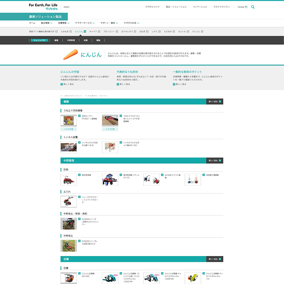This screenshot has width=284, height=284.
Task: Click the carrot icon beside にんじん heading
Action: click(70, 55)
